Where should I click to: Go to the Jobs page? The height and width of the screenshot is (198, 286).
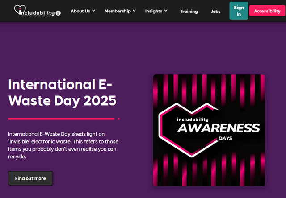click(216, 12)
